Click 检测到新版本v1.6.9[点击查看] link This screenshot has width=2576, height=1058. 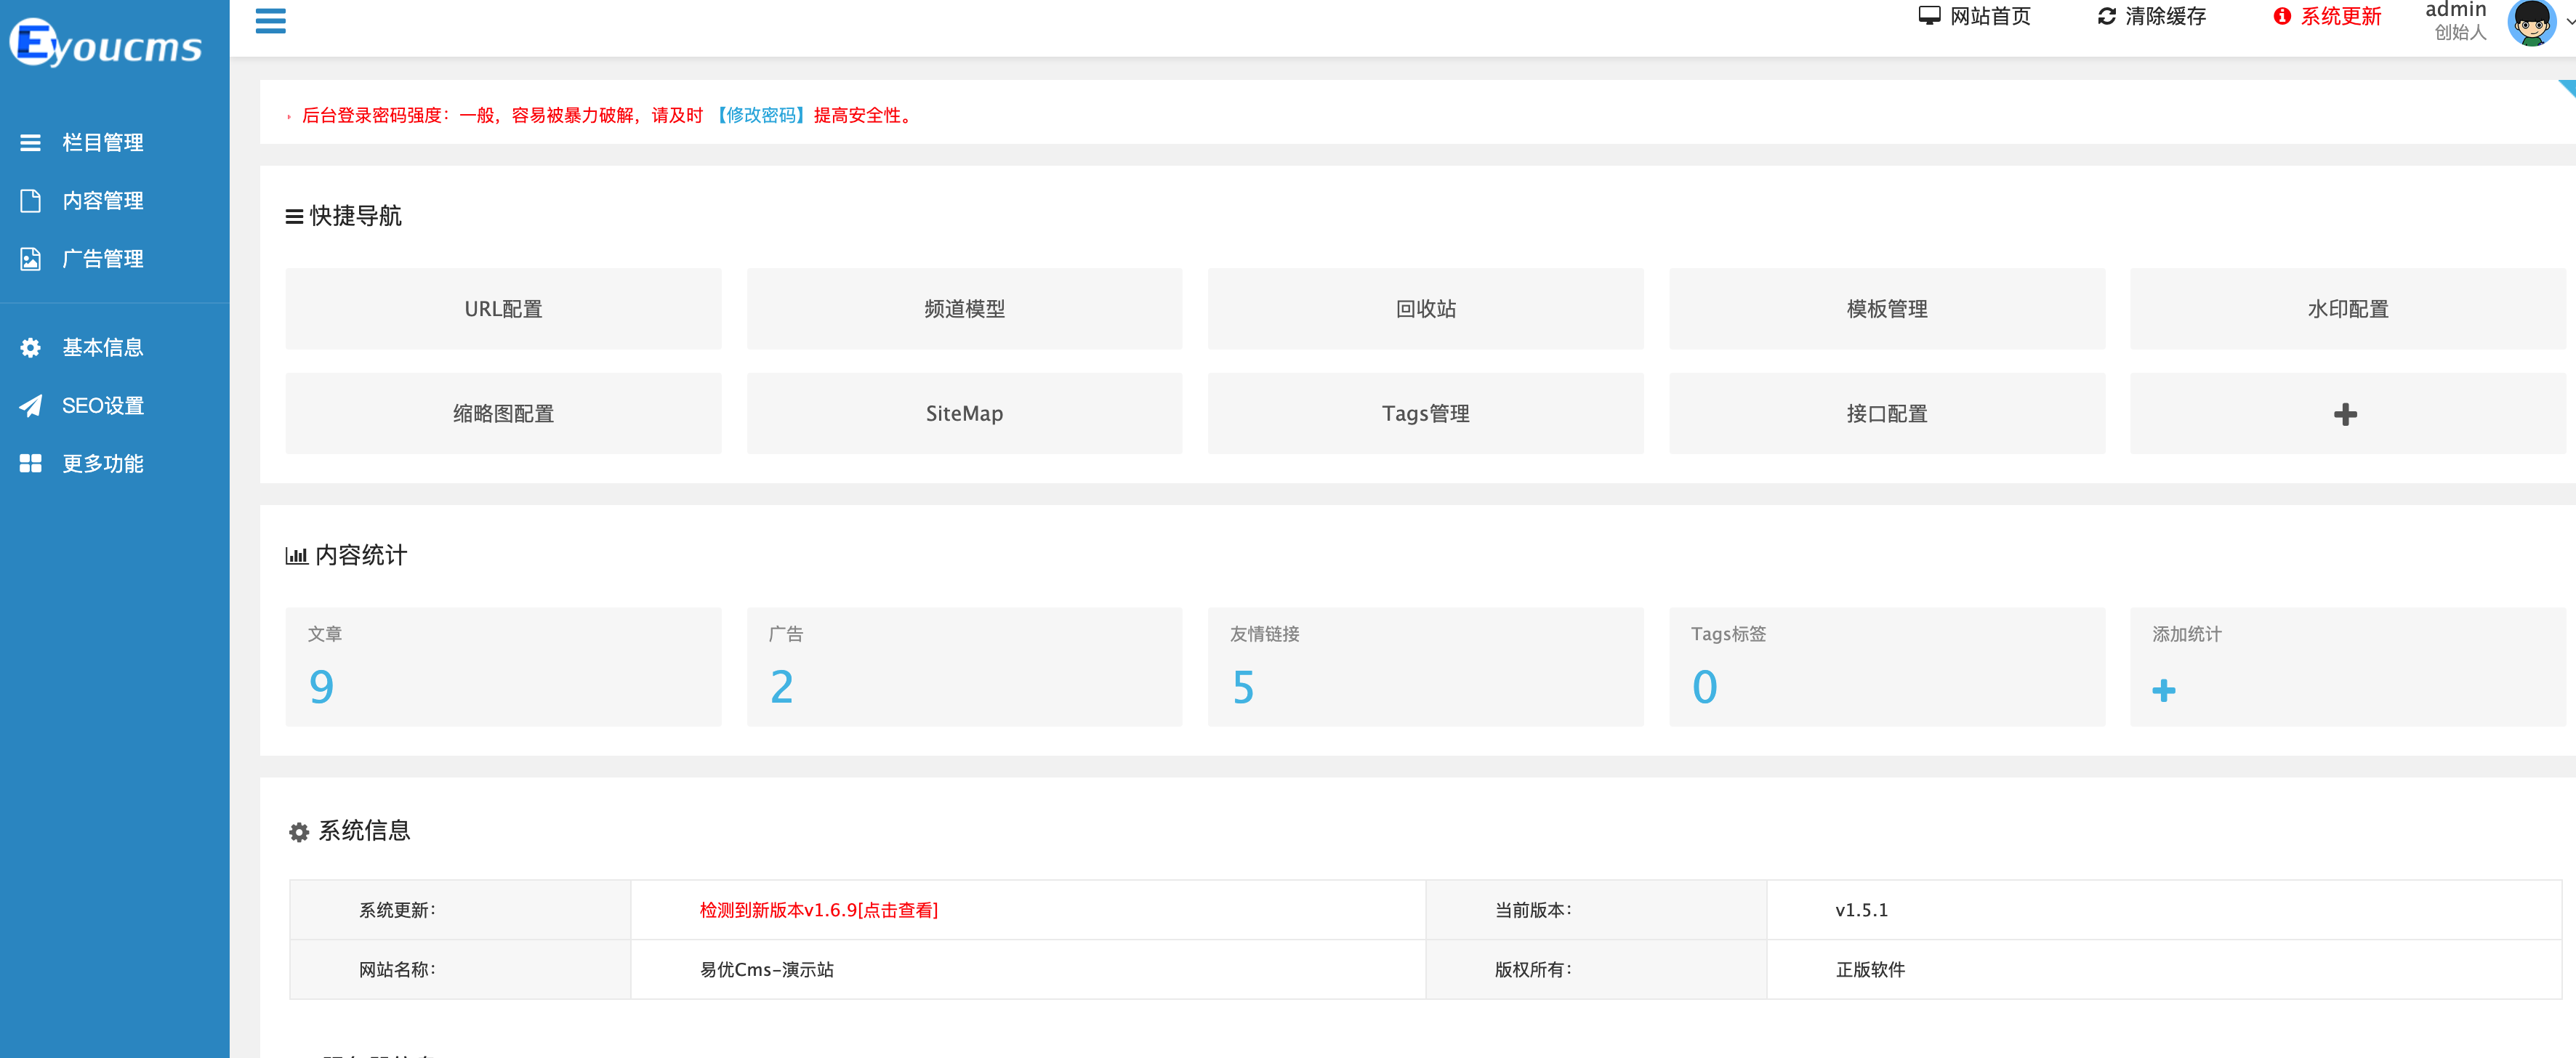(818, 910)
